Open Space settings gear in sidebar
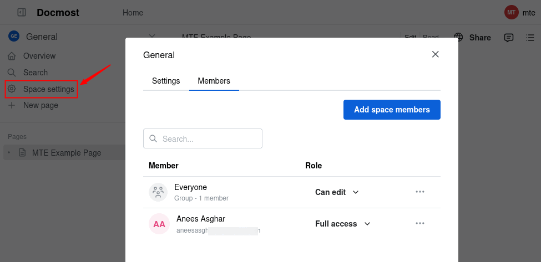Viewport: 541px width, 262px height. point(12,89)
